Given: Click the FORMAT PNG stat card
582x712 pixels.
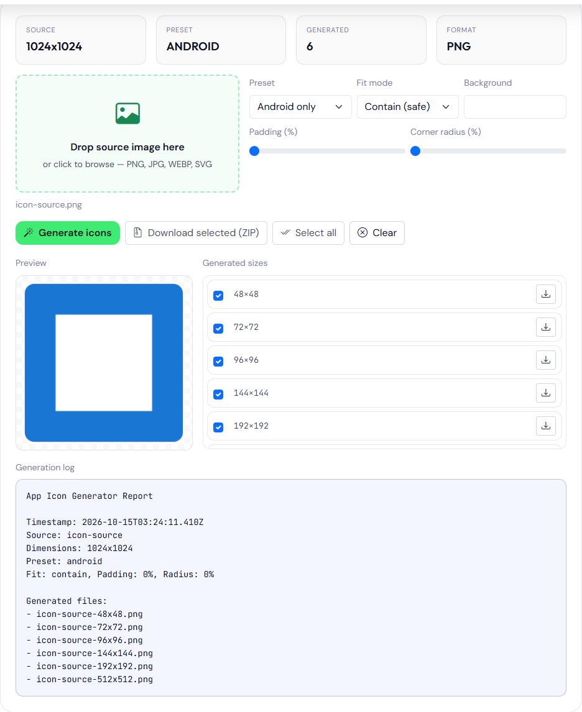Looking at the screenshot, I should coord(501,40).
